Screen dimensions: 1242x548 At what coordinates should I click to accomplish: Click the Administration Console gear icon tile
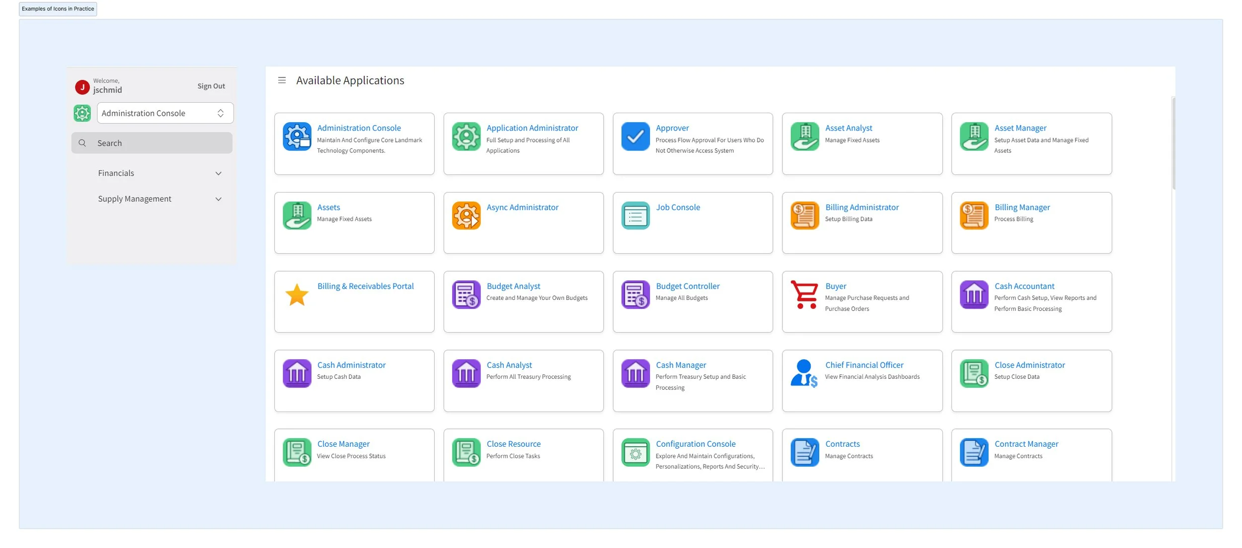(x=297, y=137)
